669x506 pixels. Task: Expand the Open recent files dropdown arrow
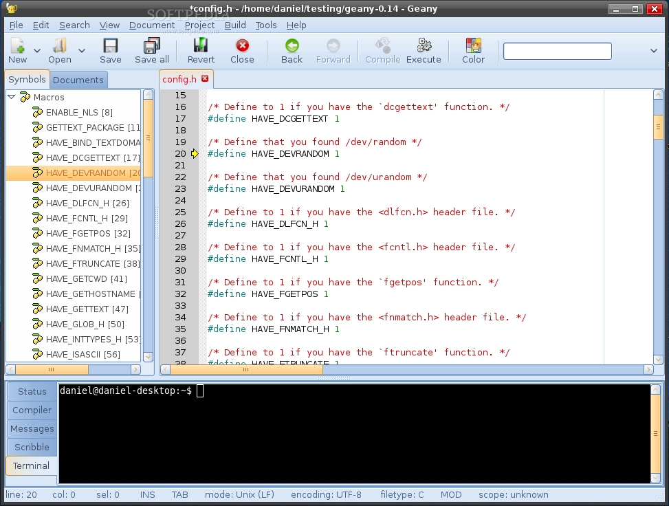(82, 51)
